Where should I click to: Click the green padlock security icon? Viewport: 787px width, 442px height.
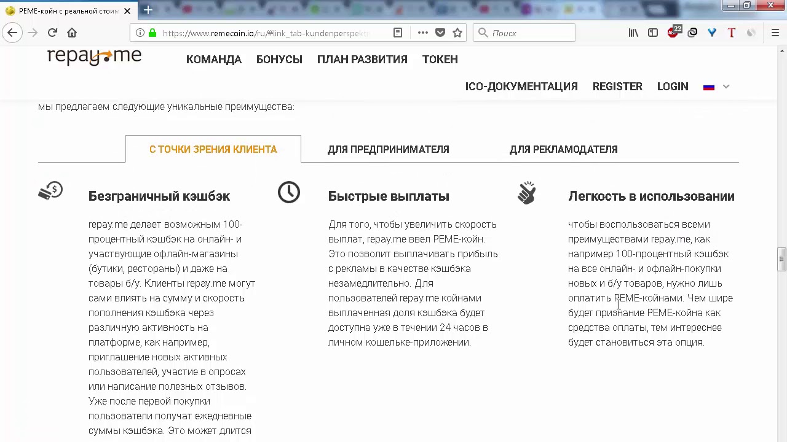coord(152,33)
